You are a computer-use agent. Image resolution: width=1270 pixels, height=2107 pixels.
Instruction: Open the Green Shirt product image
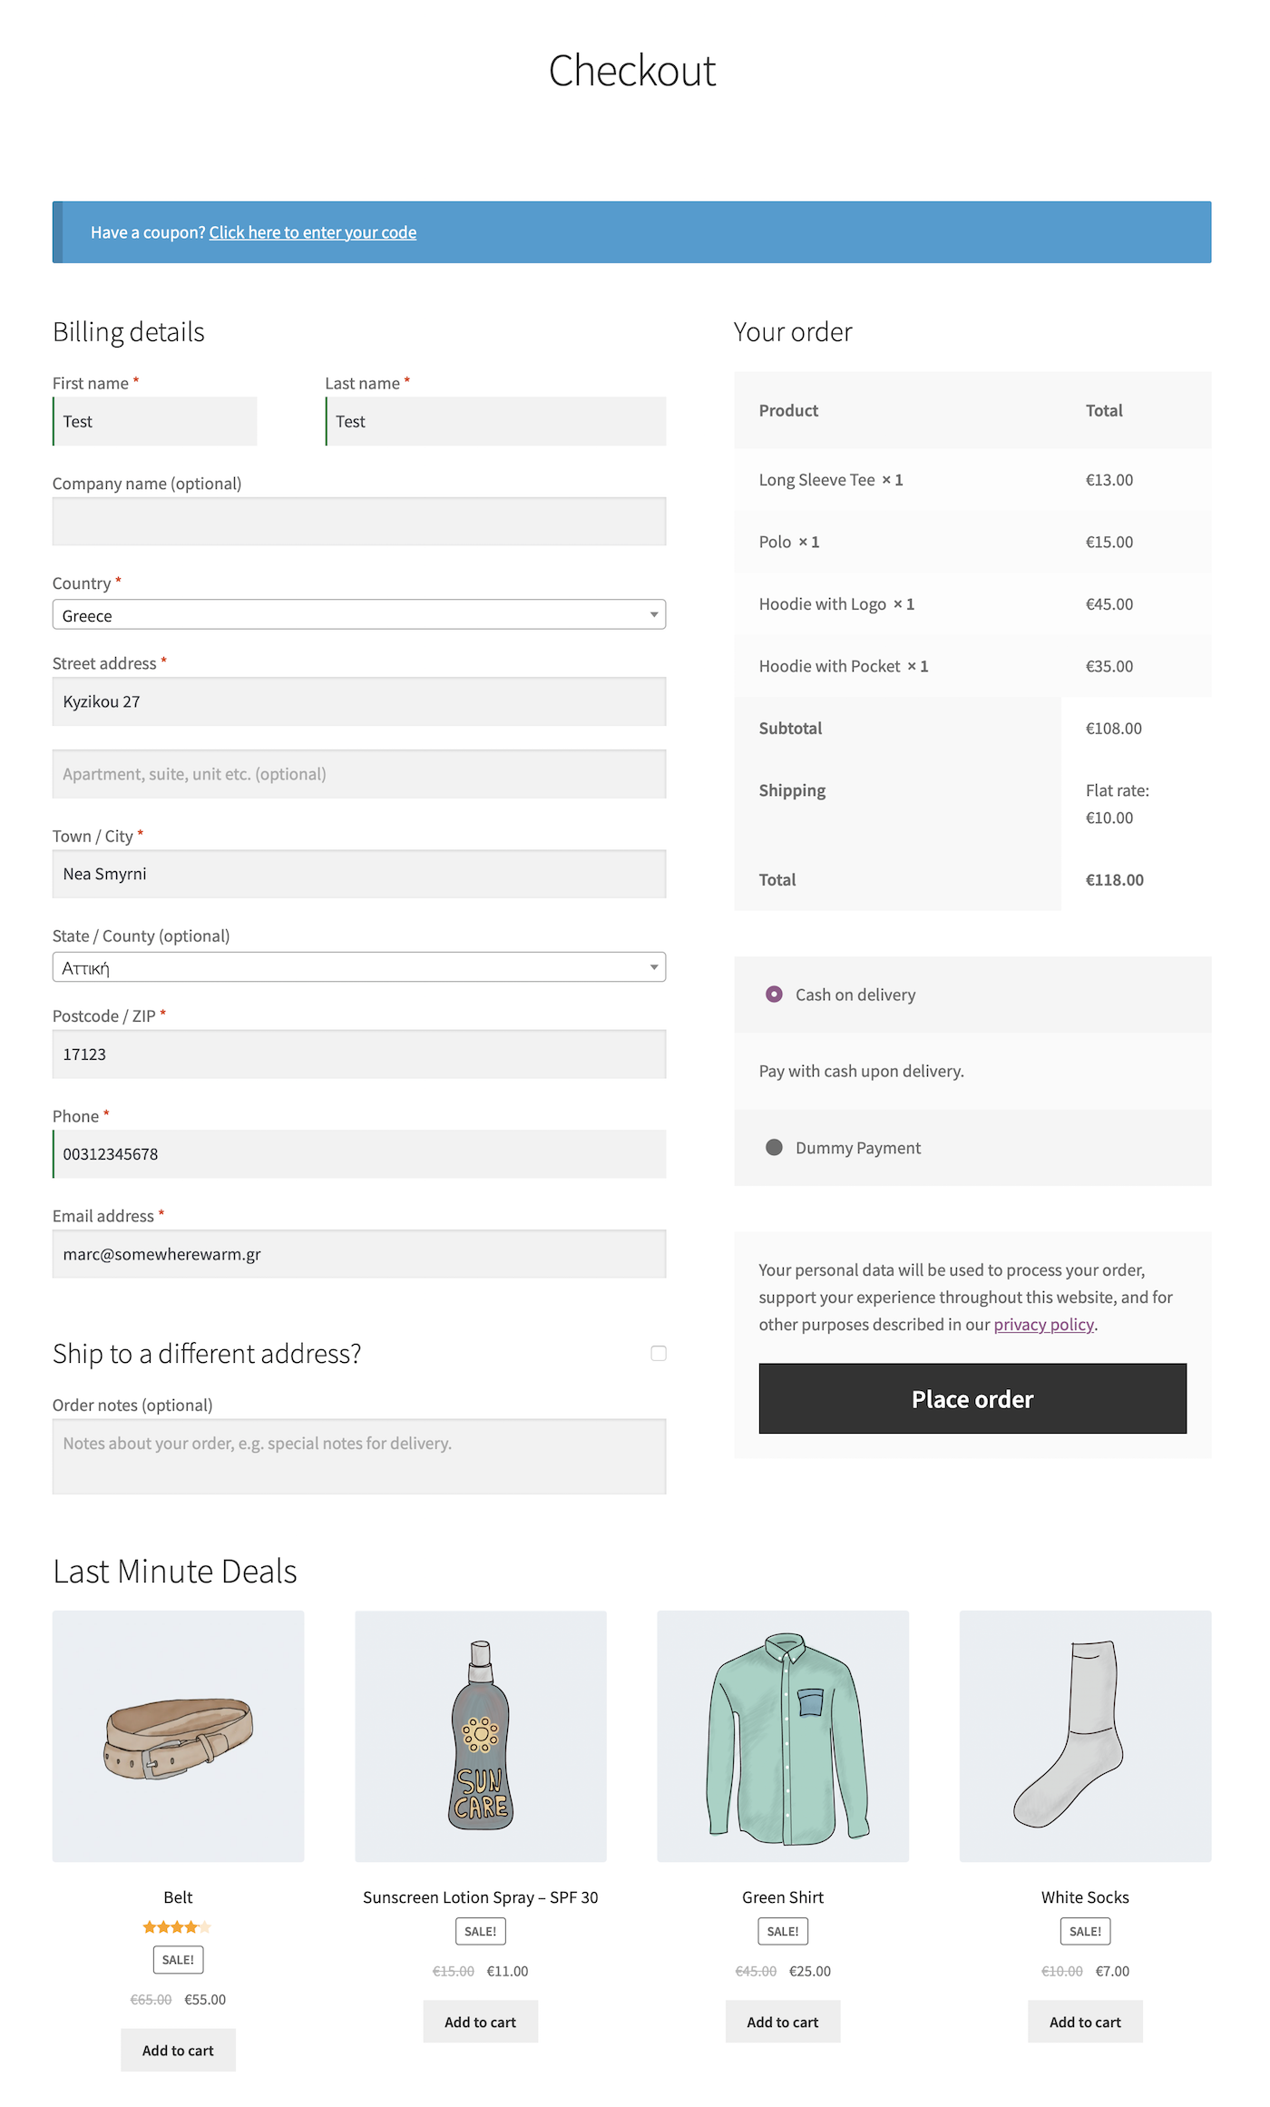coord(782,1735)
